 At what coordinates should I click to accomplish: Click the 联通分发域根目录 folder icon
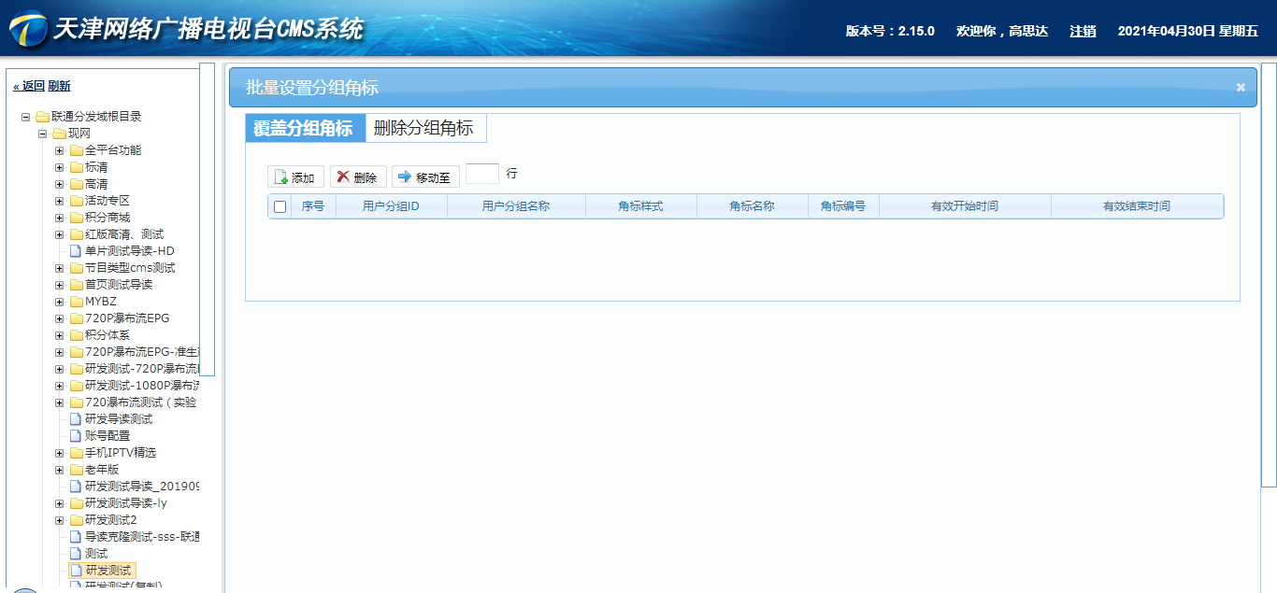[42, 117]
